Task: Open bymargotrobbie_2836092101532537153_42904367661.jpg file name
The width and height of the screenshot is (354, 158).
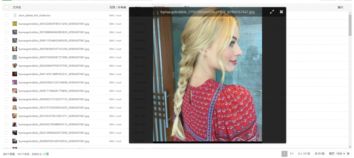Action: (x=54, y=99)
